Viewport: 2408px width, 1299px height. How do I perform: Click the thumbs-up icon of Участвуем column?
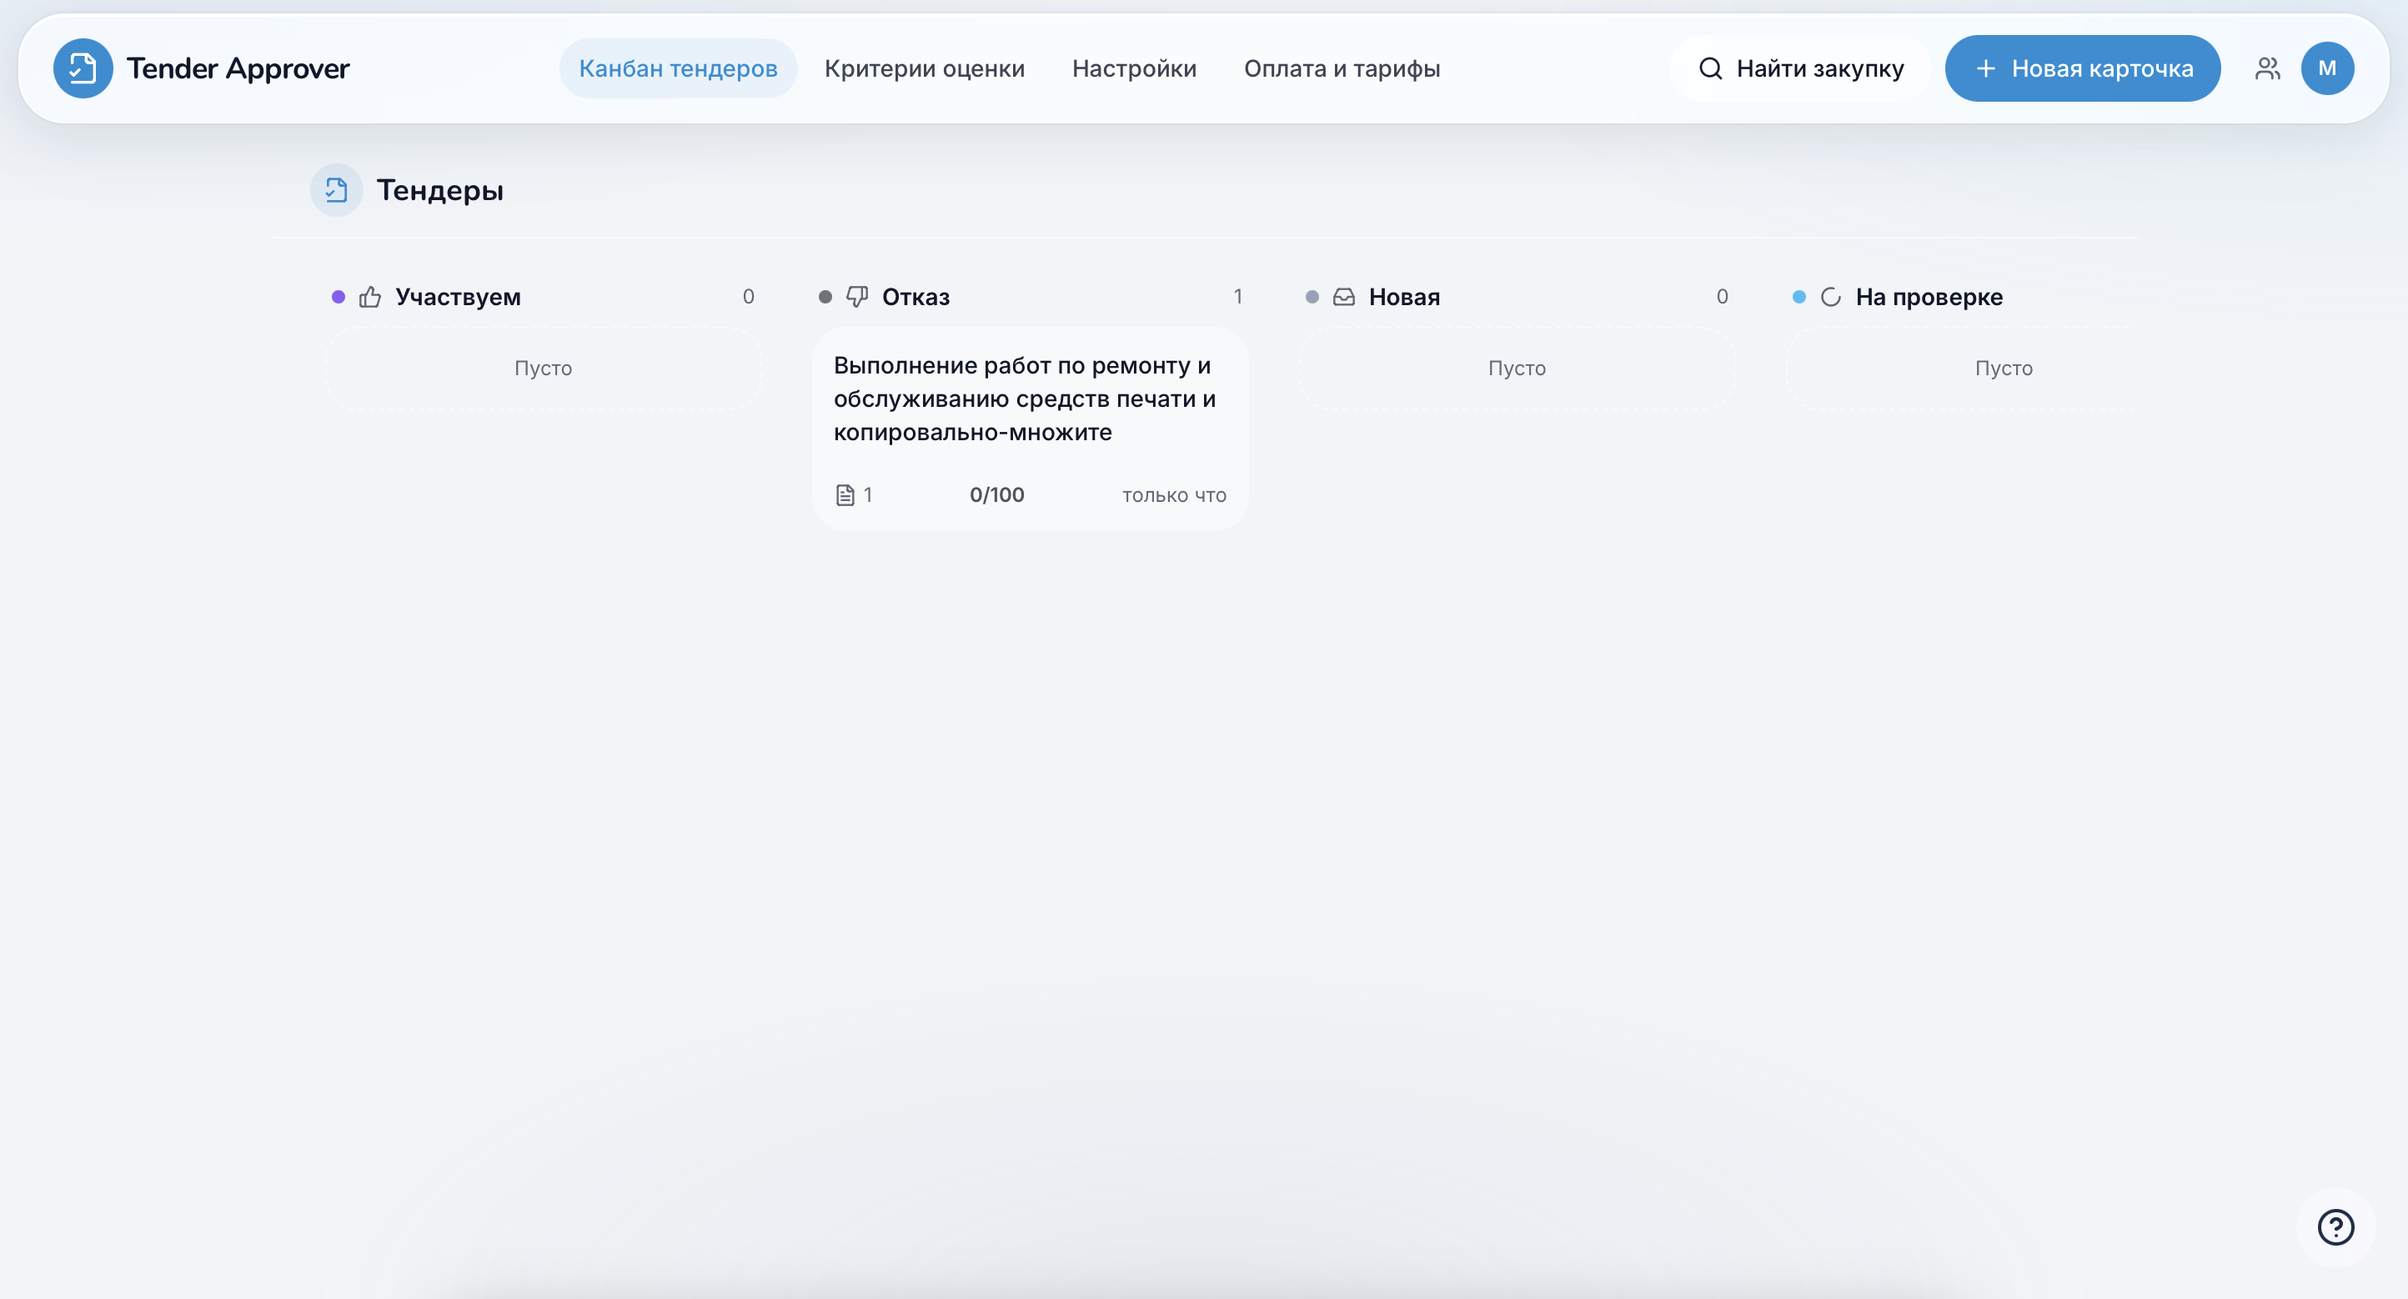click(x=370, y=297)
